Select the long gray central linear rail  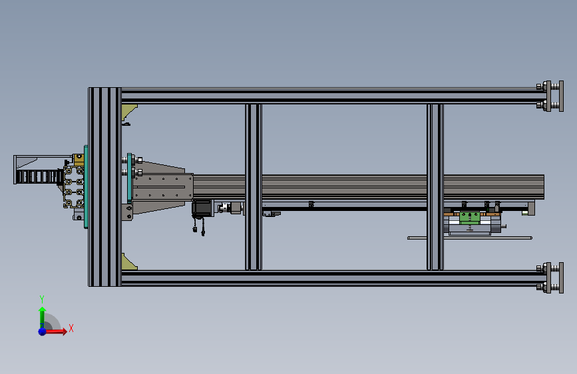pyautogui.click(x=368, y=187)
